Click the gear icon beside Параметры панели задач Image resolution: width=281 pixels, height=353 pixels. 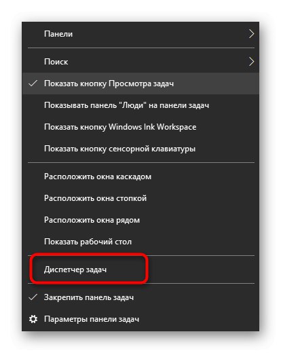pos(33,319)
